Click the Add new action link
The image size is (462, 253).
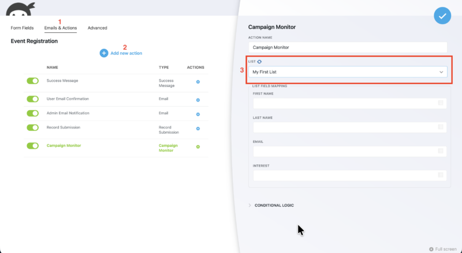click(126, 53)
